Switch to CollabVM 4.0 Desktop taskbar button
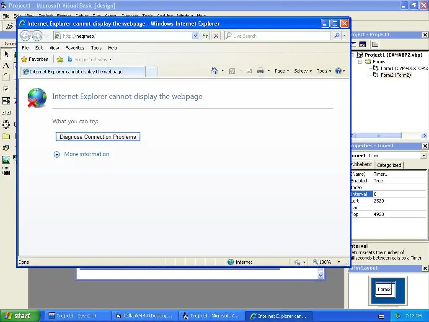The width and height of the screenshot is (429, 322). tap(145, 316)
